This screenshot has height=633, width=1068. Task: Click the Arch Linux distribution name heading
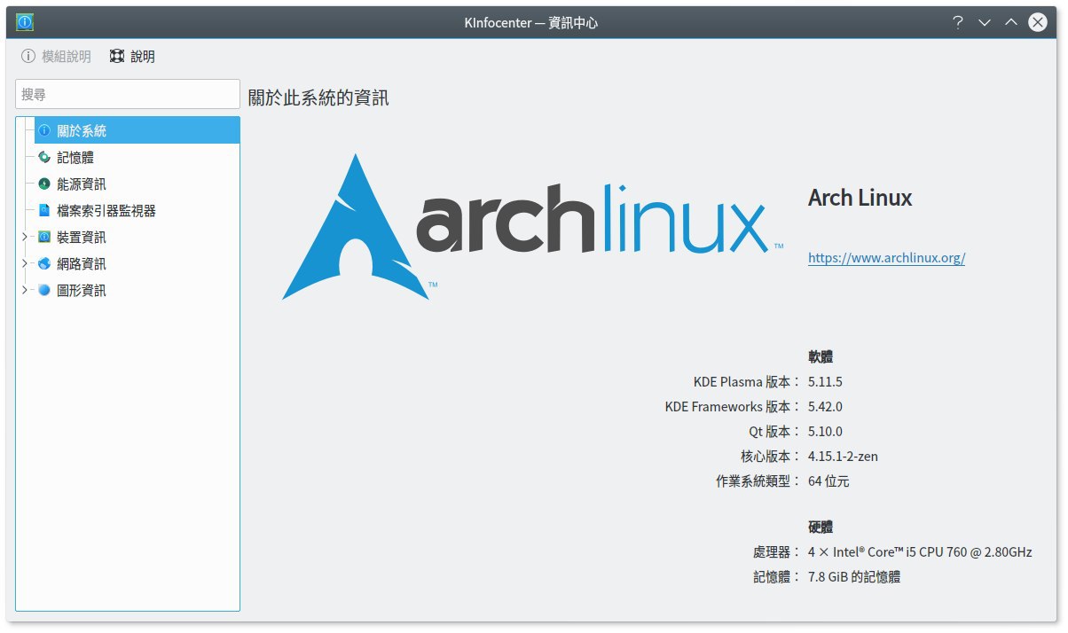860,198
